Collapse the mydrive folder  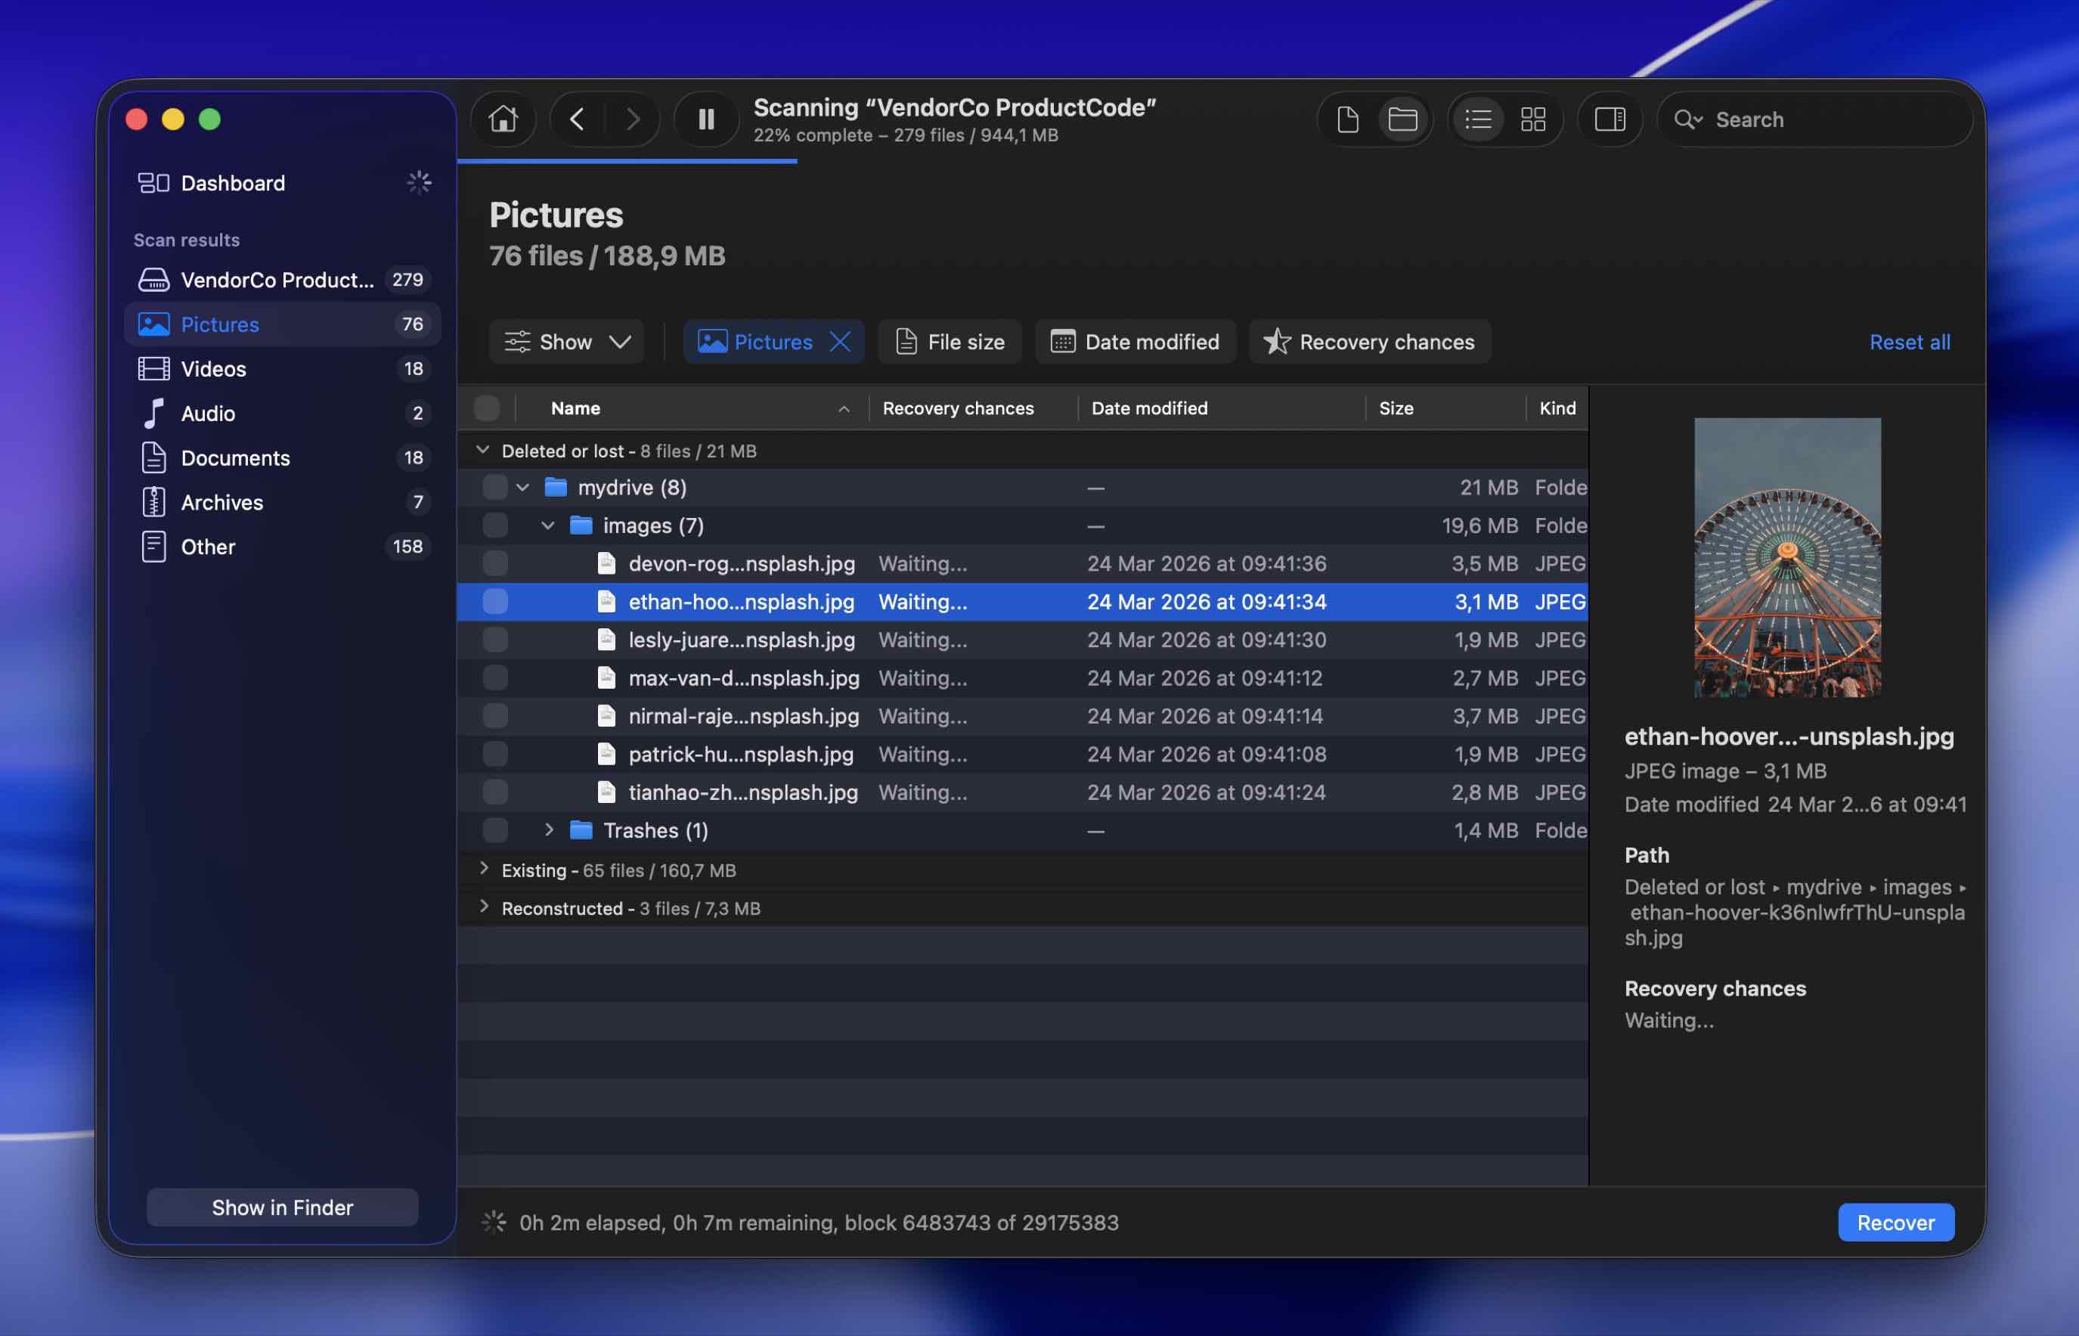(522, 488)
